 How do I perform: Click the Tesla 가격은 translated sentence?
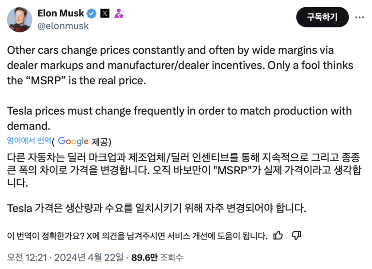click(x=156, y=208)
